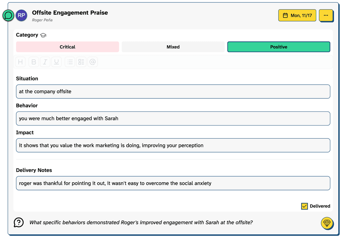The image size is (343, 238).
Task: Uncheck the Delivered checkbox
Action: (304, 206)
